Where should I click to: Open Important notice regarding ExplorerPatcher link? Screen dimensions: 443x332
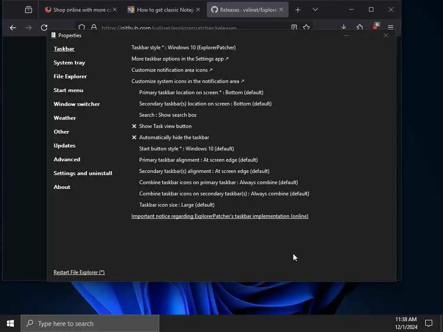click(220, 216)
